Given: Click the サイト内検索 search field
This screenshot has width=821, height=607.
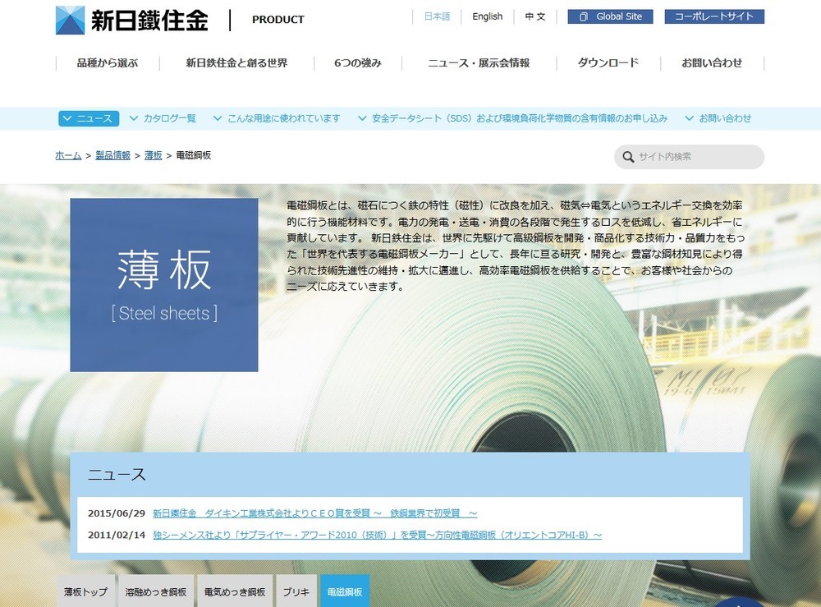Looking at the screenshot, I should click(695, 157).
